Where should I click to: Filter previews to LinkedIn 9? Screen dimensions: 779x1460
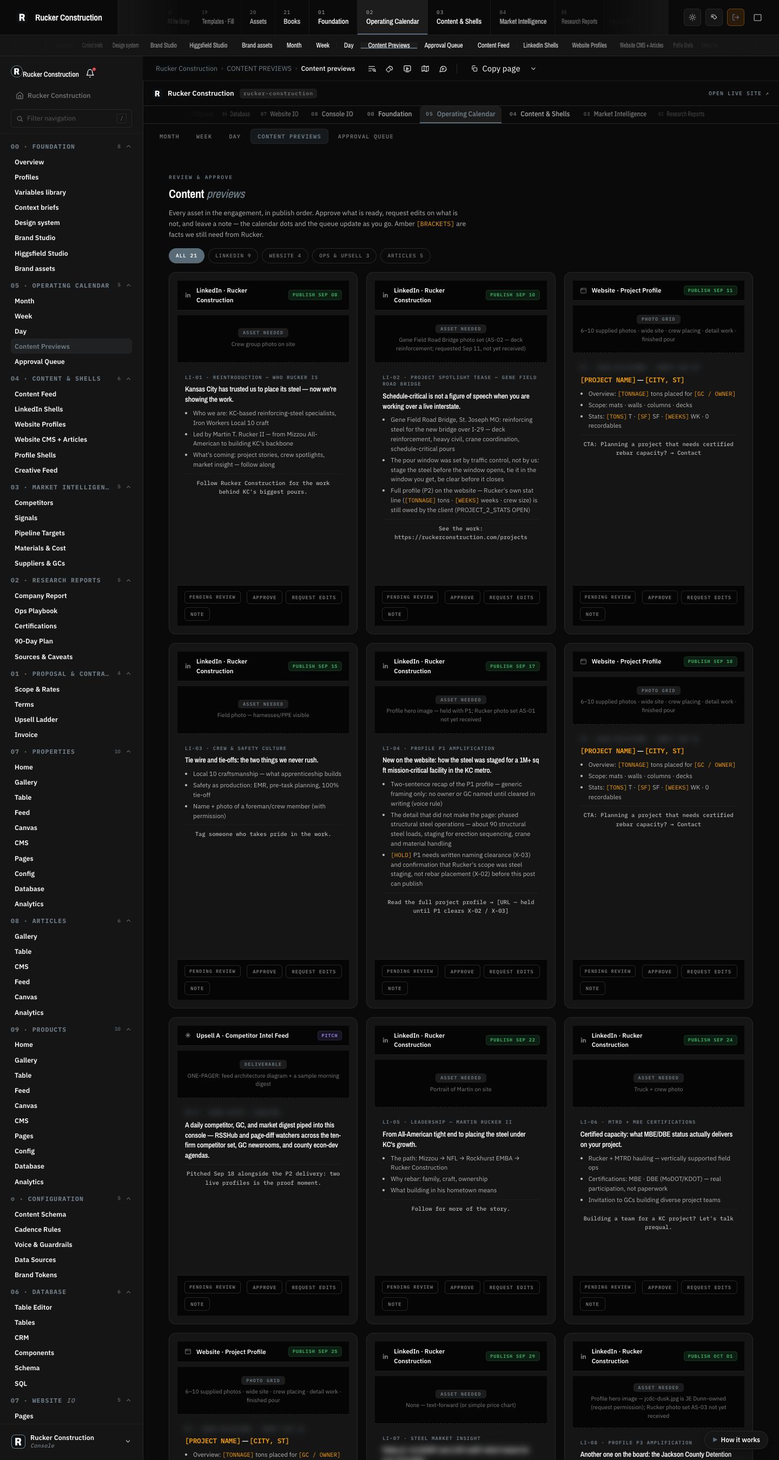point(233,256)
